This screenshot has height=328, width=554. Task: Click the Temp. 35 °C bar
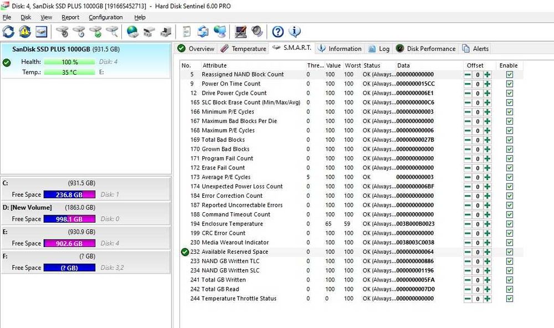point(70,72)
